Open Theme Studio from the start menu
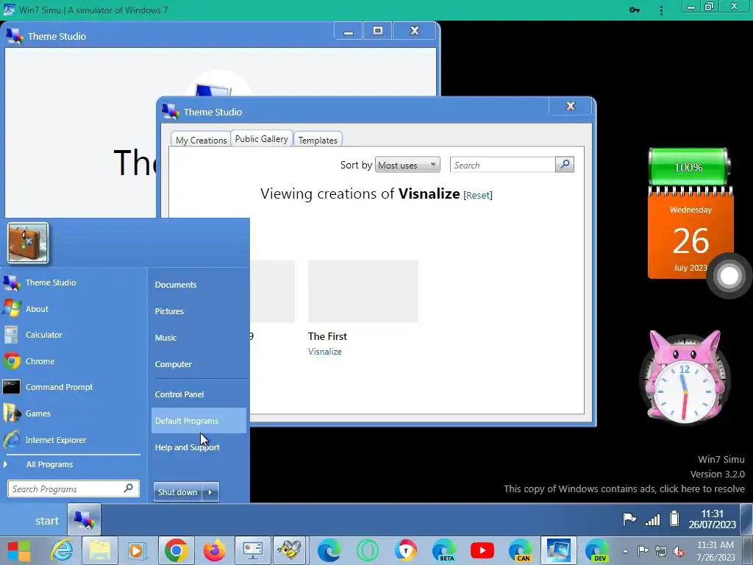753x565 pixels. point(73,282)
